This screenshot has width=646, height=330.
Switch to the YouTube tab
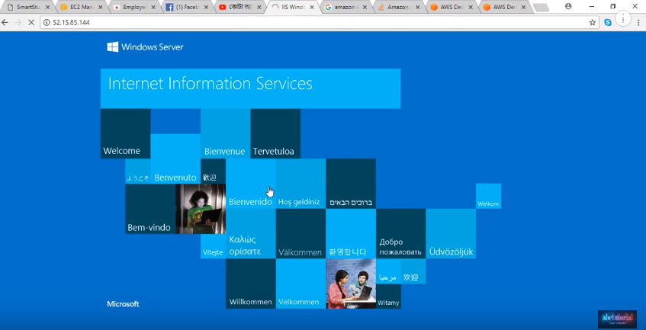pyautogui.click(x=239, y=7)
